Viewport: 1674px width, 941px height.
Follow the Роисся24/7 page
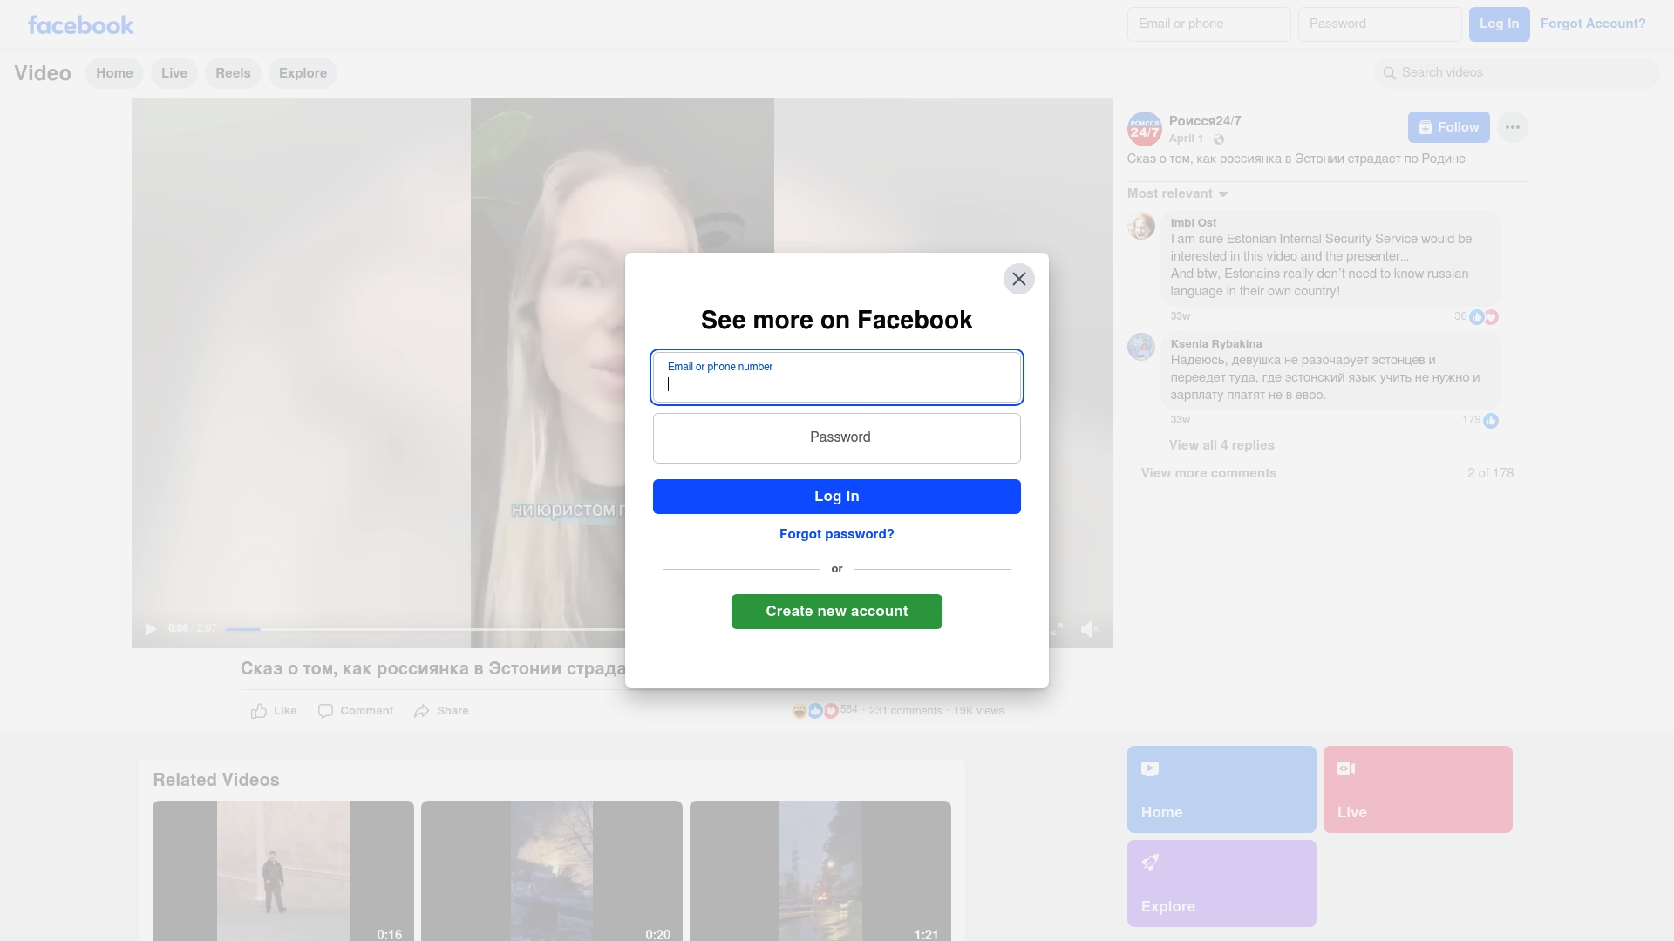click(x=1448, y=127)
